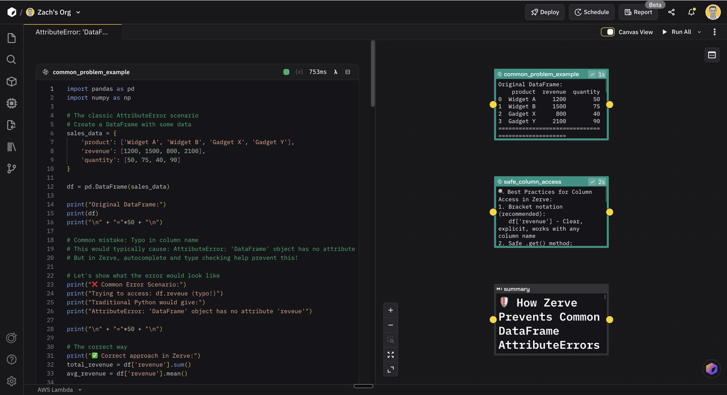Click the 1s runtime on common_problem_example node
Viewport: 727px width, 395px height.
click(601, 75)
